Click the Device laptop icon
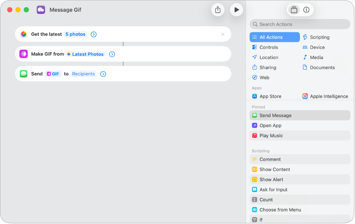The height and width of the screenshot is (224, 355). [x=305, y=47]
